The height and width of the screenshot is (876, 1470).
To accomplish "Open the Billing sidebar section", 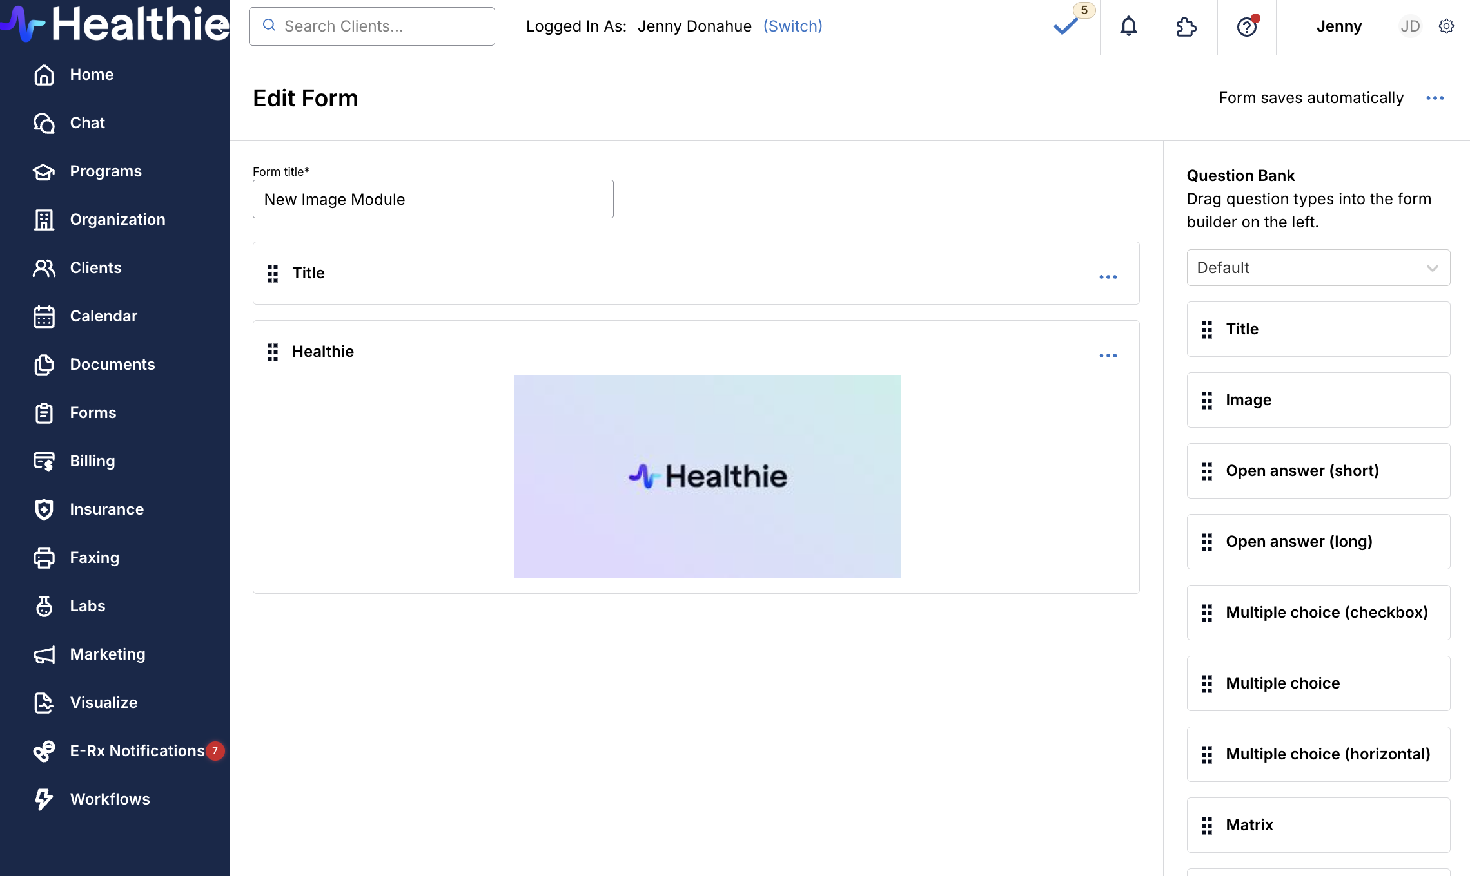I will (x=92, y=461).
